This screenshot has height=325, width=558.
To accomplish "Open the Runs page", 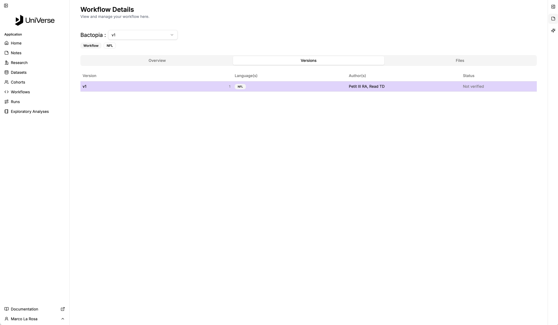I will click(15, 102).
